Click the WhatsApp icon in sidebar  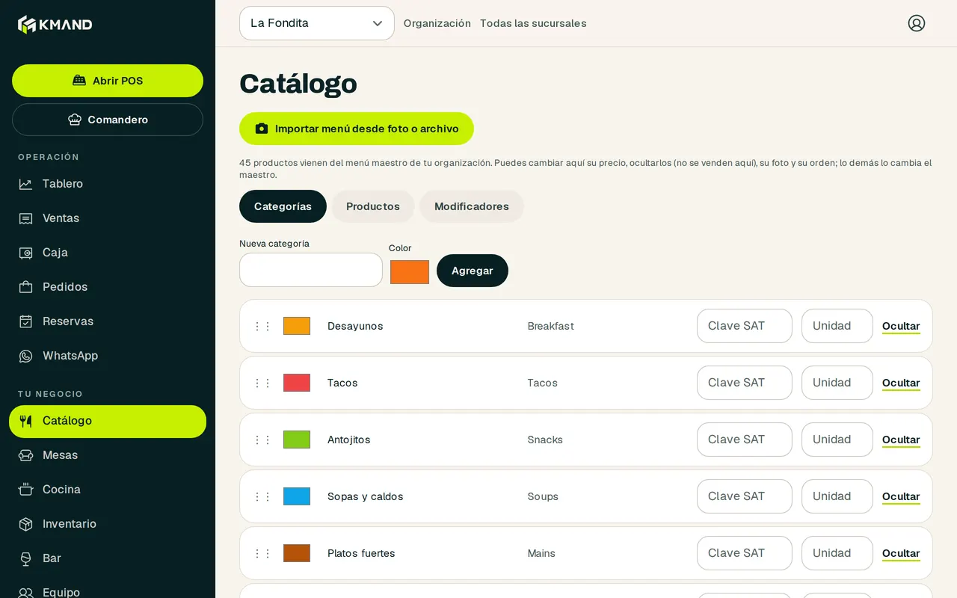tap(25, 356)
